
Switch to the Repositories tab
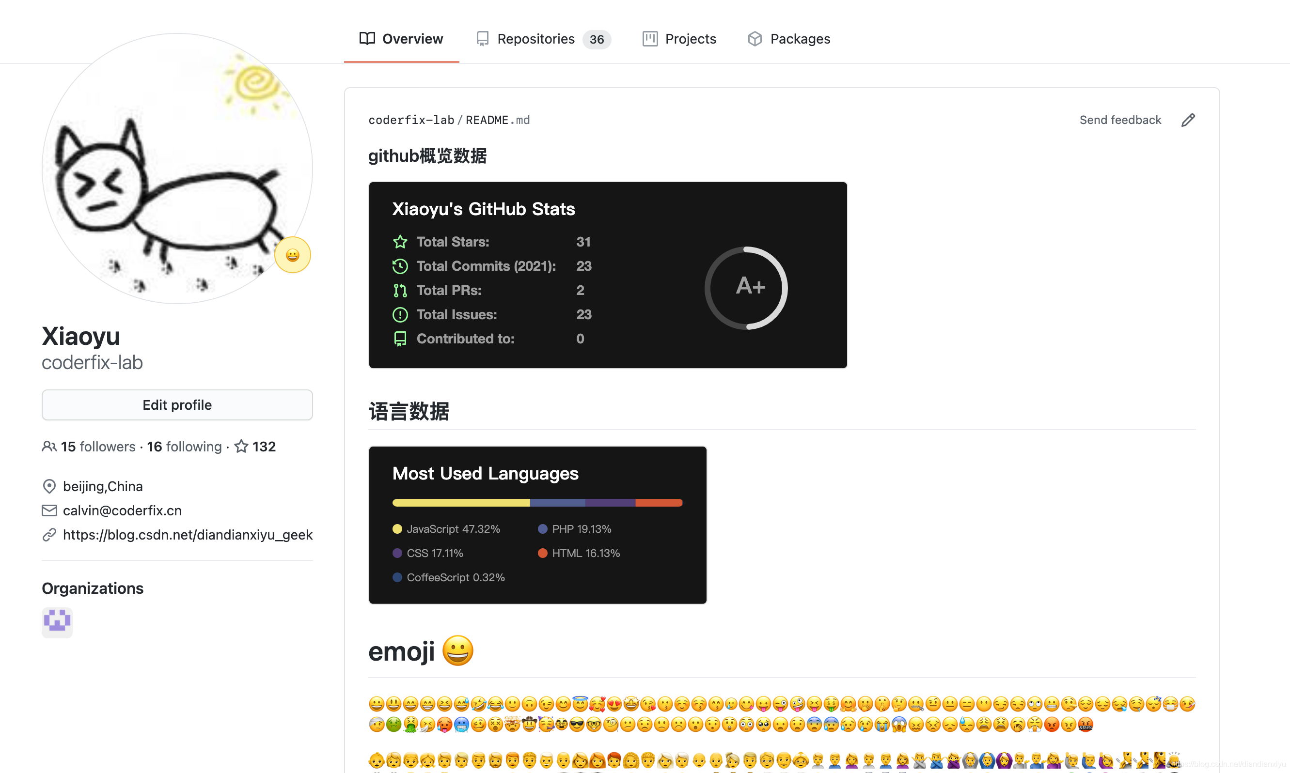542,39
